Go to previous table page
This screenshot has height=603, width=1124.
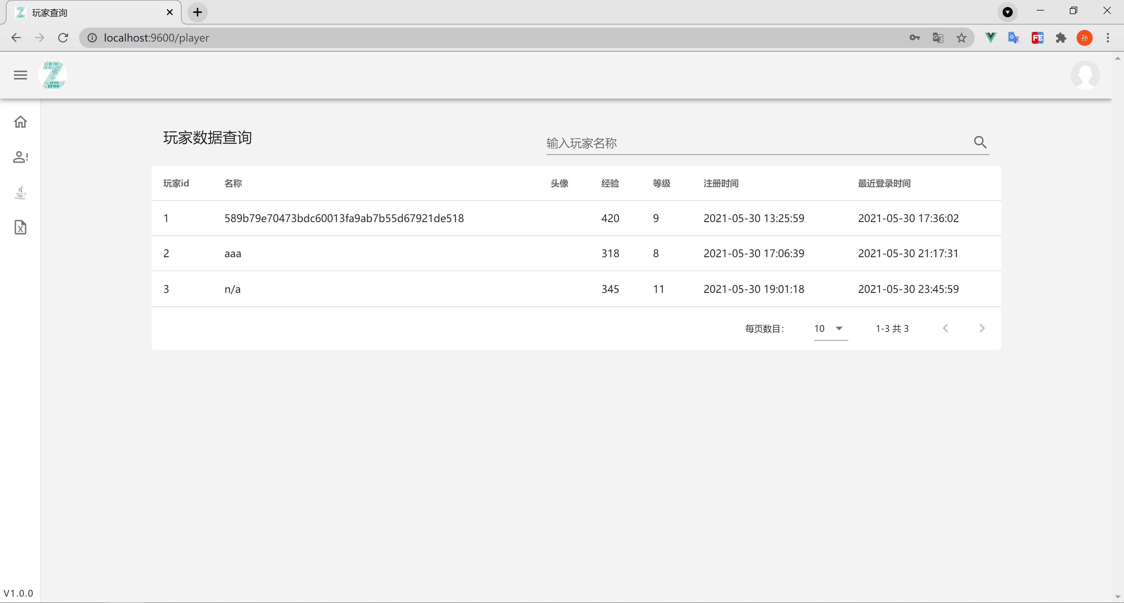945,328
